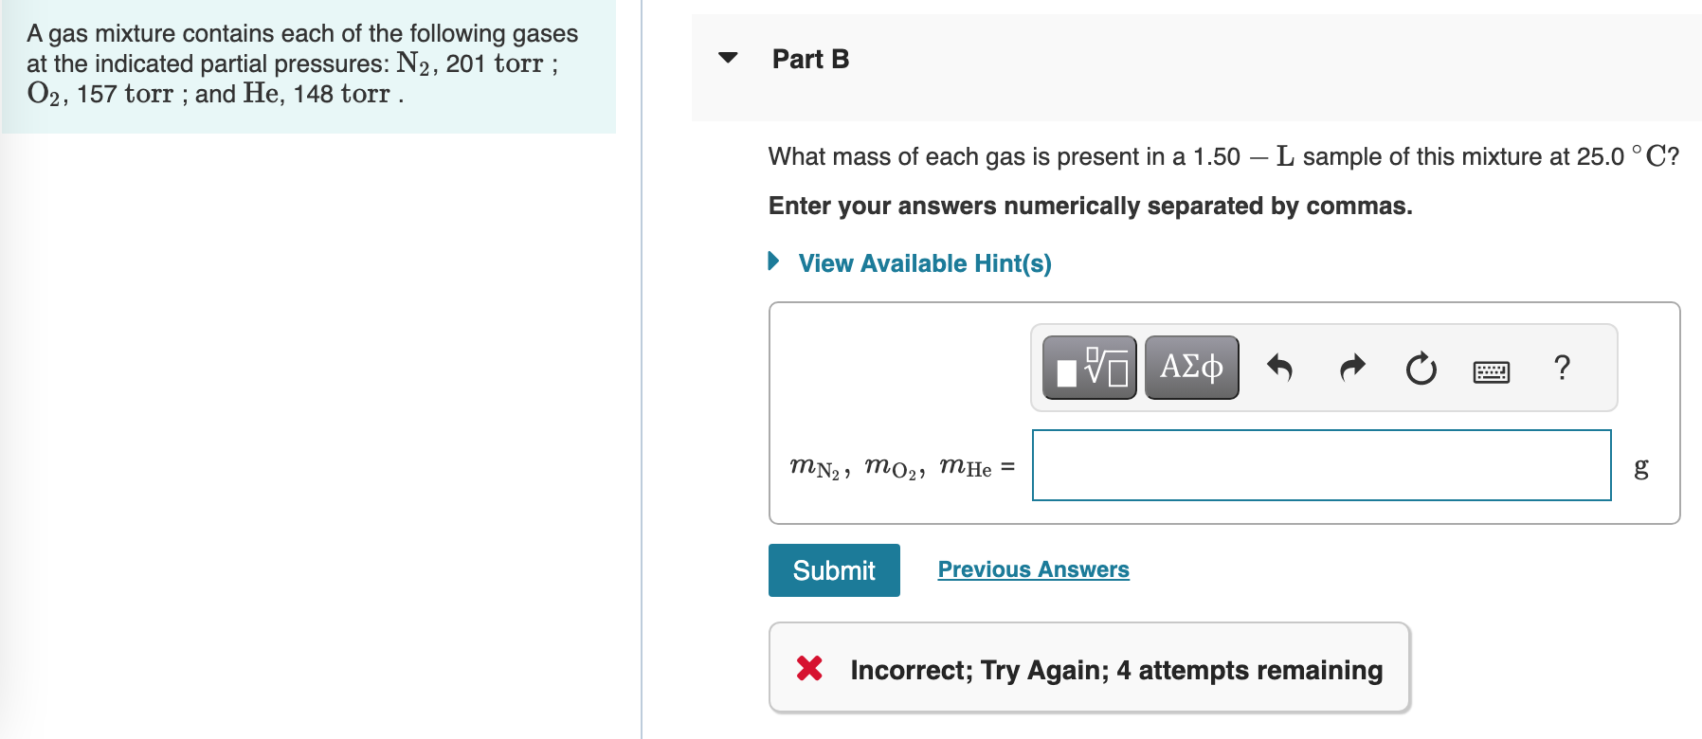Image resolution: width=1702 pixels, height=739 pixels.
Task: Open the Greek symbols ΑΣφ palette
Action: pos(1190,368)
